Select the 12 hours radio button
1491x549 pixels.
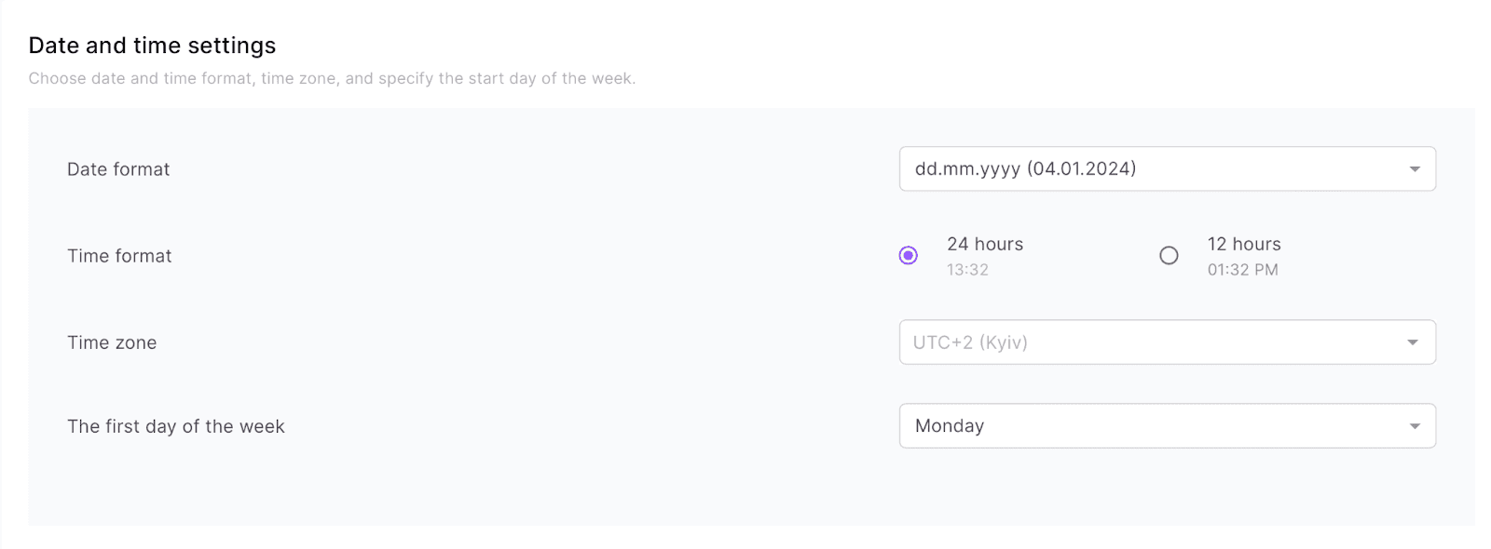pos(1169,255)
